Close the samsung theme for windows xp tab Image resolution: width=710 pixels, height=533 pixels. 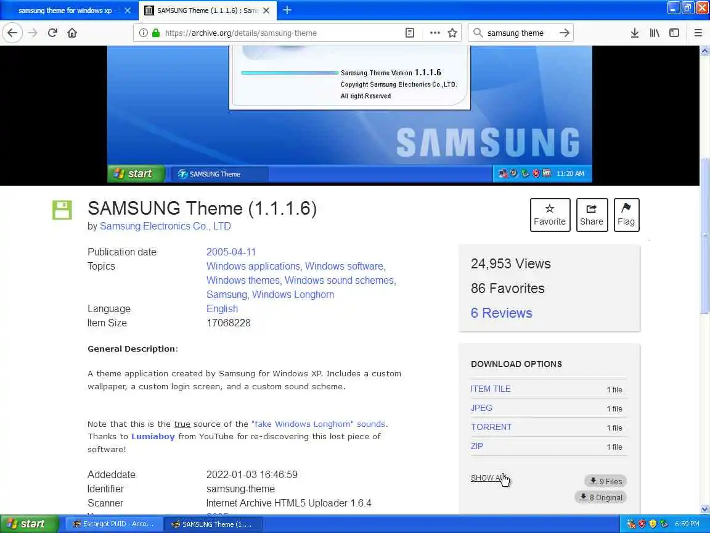tap(128, 10)
